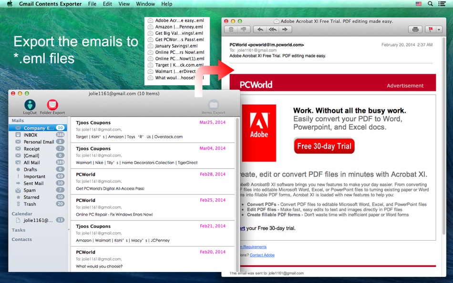Image resolution: width=453 pixels, height=283 pixels.
Task: Open the flag options dropdown arrow
Action: [439, 30]
